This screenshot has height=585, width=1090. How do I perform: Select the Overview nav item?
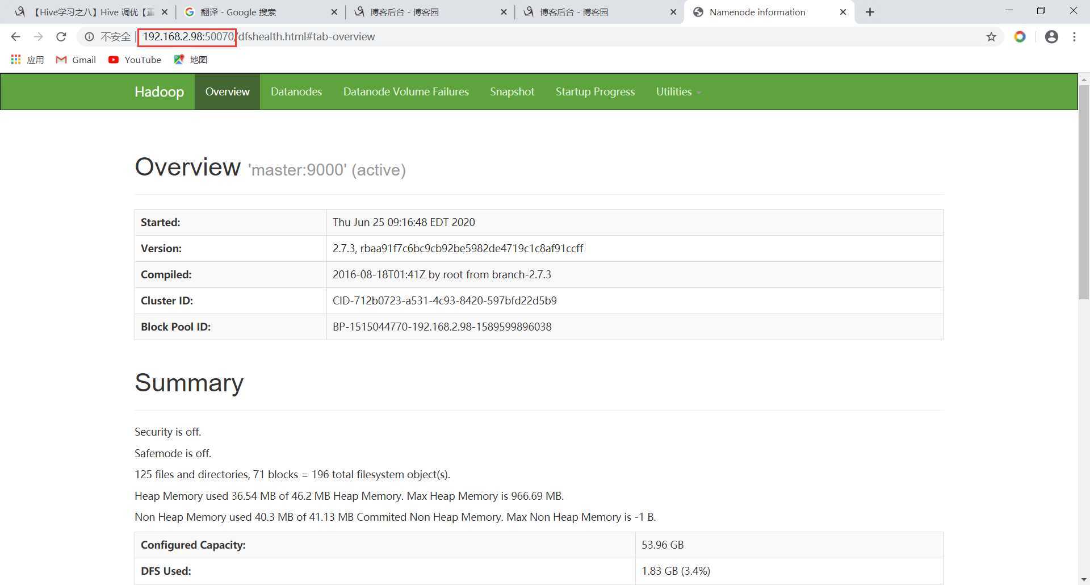point(227,91)
